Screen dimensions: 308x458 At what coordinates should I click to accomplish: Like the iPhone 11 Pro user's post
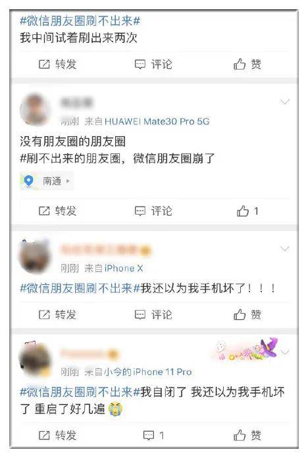click(x=240, y=436)
